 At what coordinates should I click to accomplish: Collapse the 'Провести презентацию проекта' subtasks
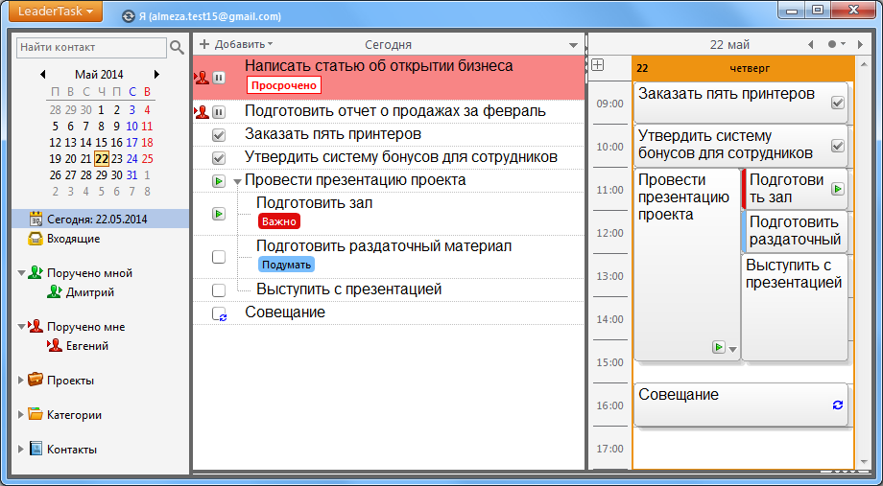[237, 181]
